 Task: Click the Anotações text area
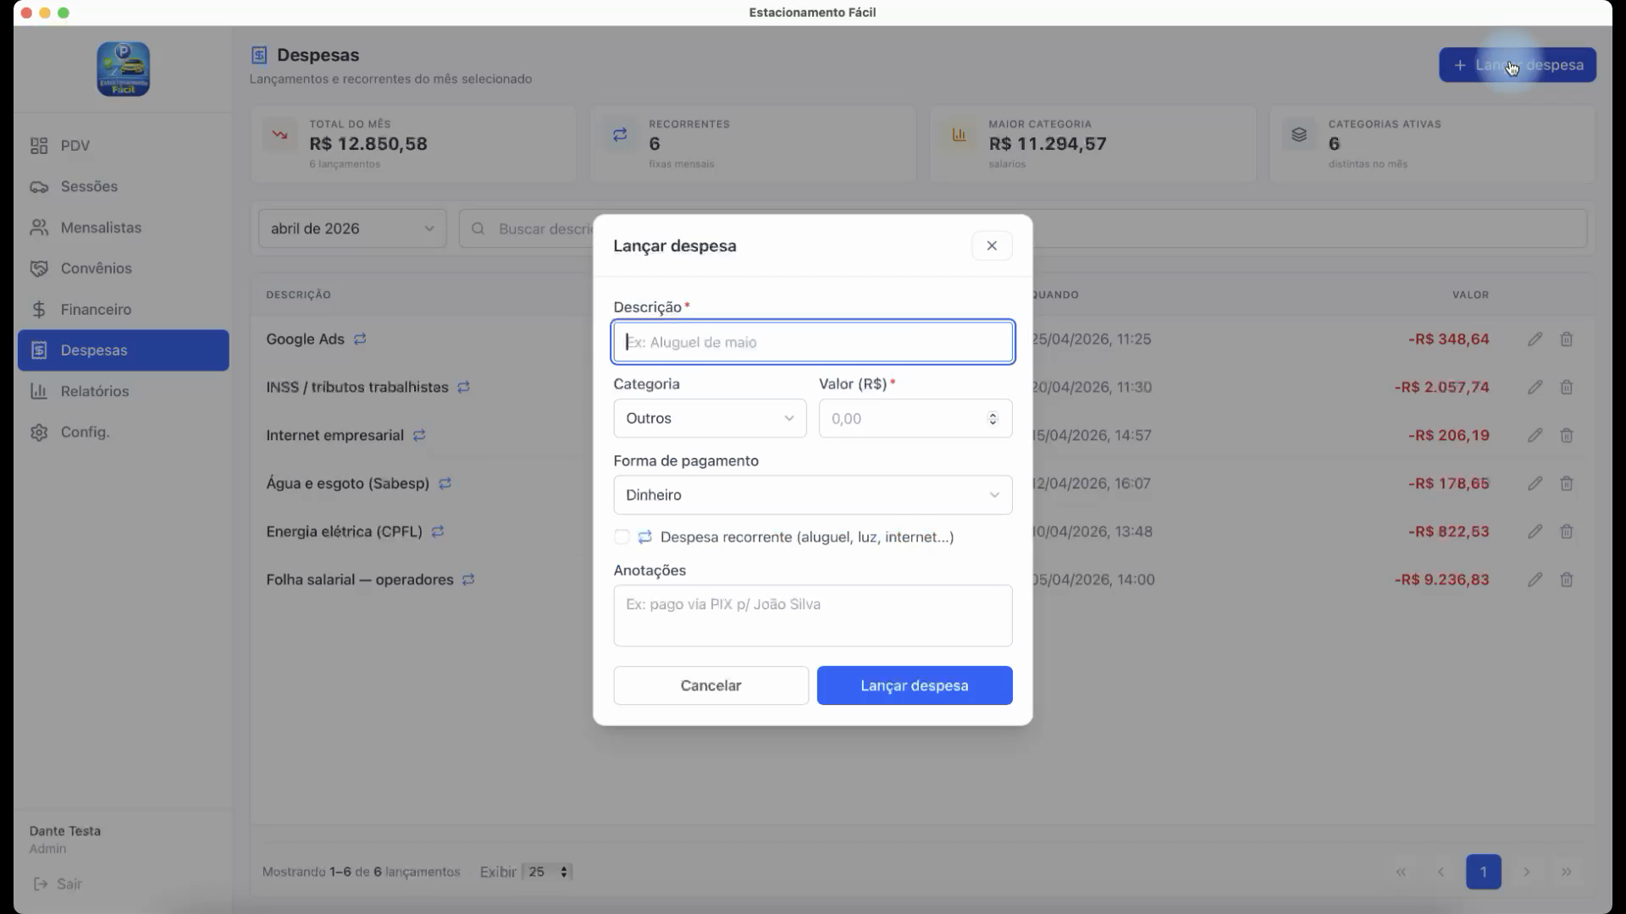click(812, 615)
